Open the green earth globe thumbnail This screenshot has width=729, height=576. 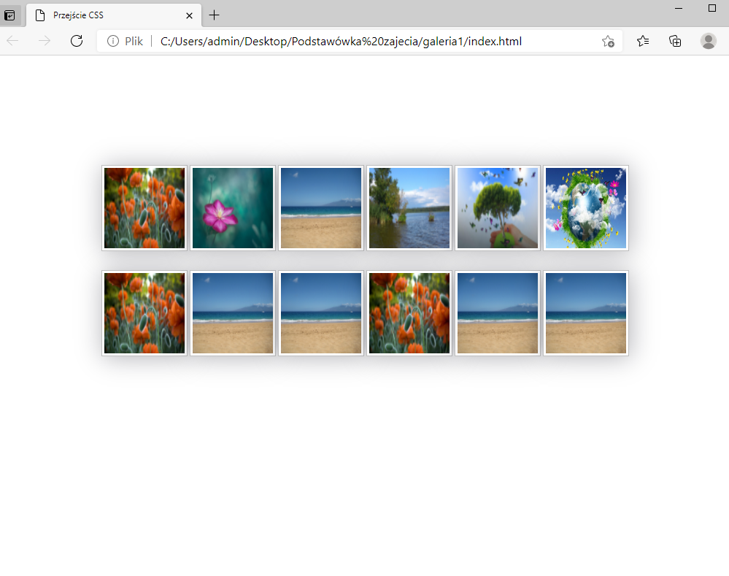[x=586, y=208]
